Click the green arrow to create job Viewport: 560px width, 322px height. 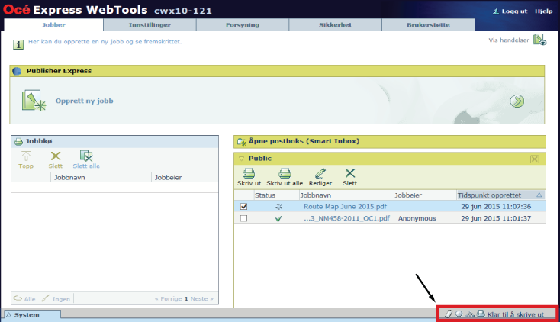pyautogui.click(x=517, y=101)
